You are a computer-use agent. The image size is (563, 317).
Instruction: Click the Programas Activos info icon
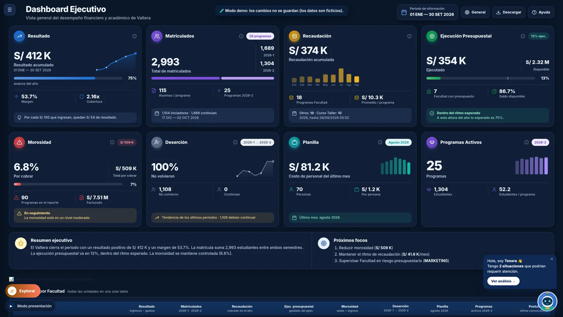coord(526,142)
